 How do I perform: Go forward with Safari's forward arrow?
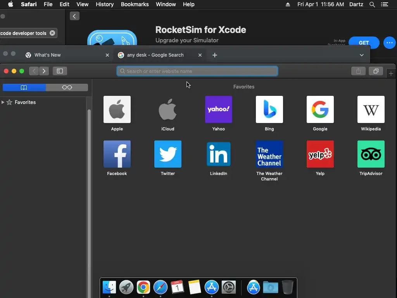44,71
